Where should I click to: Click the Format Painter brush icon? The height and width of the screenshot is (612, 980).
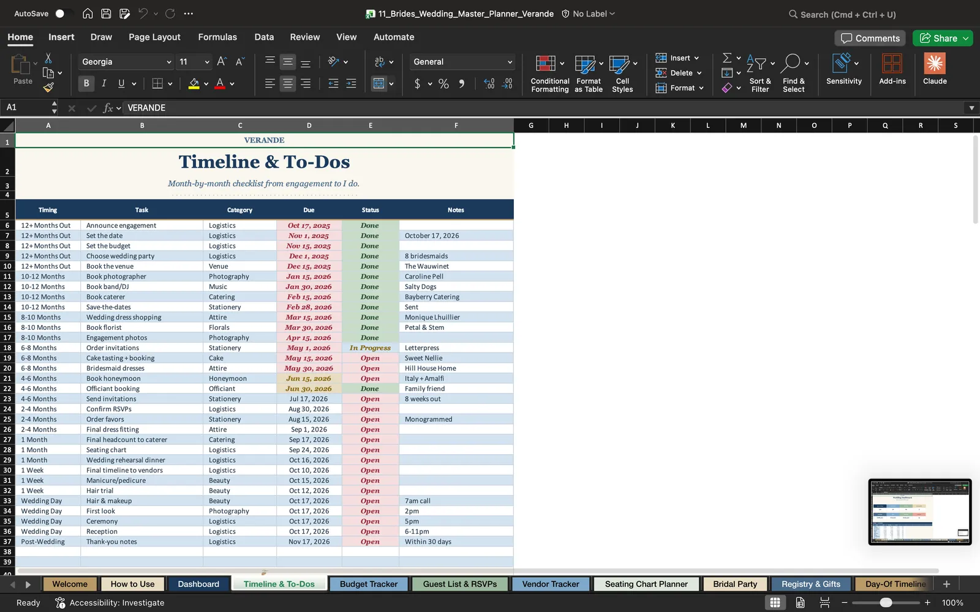click(48, 88)
